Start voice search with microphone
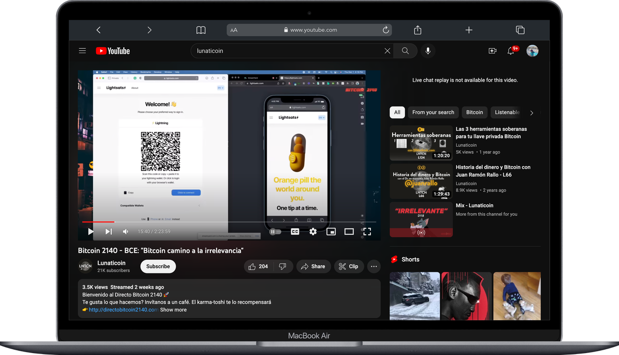619x355 pixels. pyautogui.click(x=428, y=51)
